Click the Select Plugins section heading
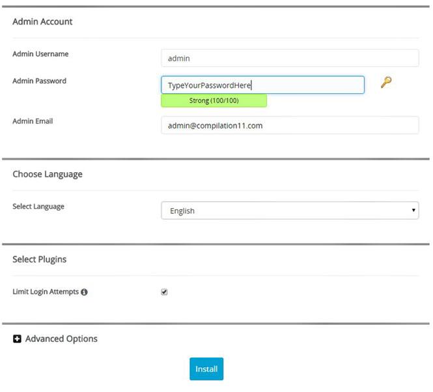Image resolution: width=433 pixels, height=392 pixels. [40, 260]
